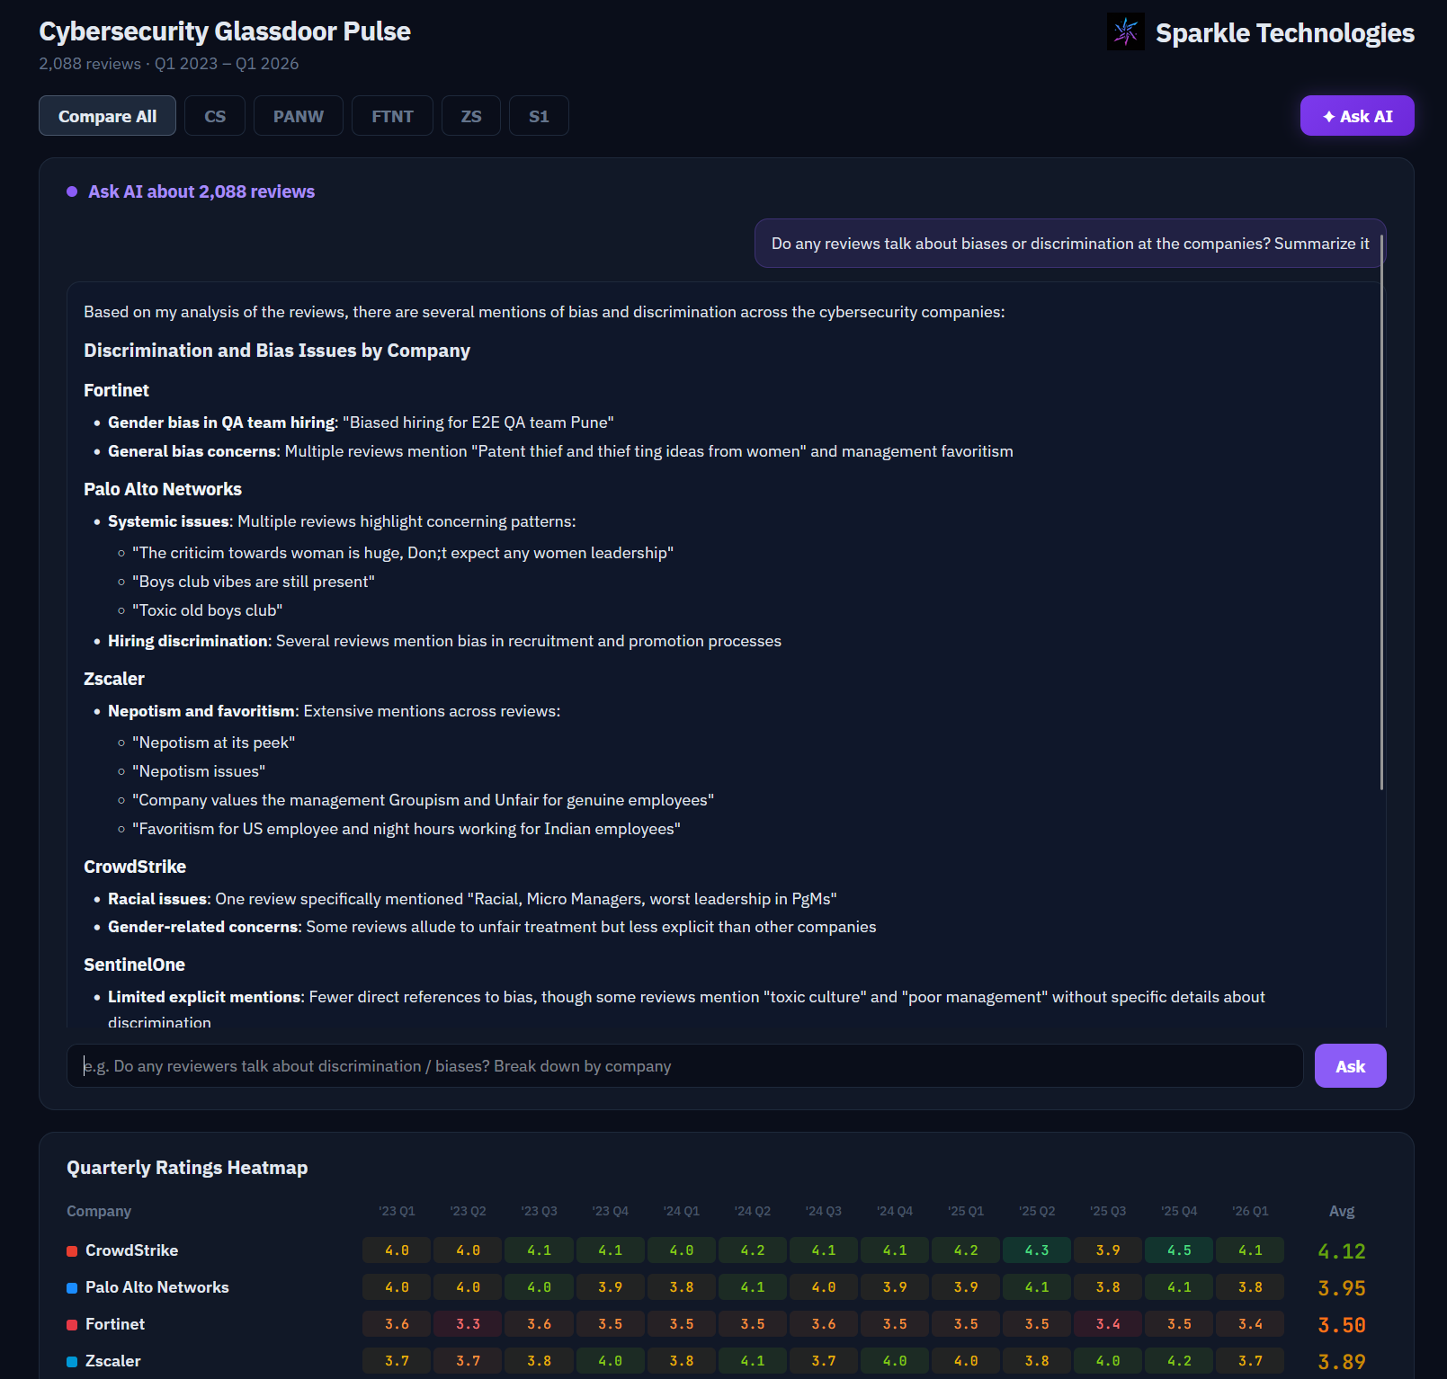Focus the Ask AI question input field
1447x1379 pixels.
[x=684, y=1066]
